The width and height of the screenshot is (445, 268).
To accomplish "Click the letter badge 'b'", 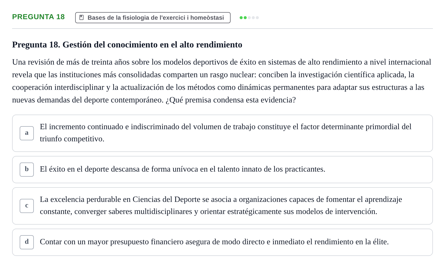I will coord(27,170).
